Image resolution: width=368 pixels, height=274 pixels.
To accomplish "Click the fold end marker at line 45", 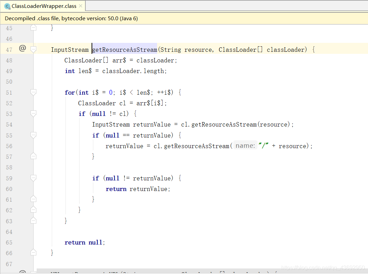I will 34,28.
